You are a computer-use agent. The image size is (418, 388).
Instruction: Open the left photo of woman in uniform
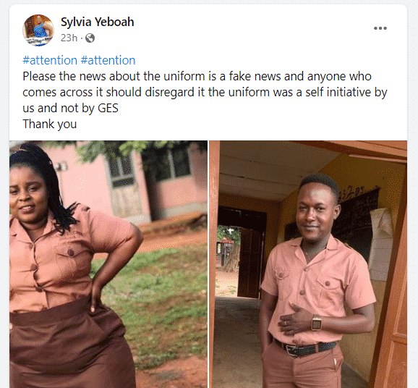pyautogui.click(x=108, y=264)
